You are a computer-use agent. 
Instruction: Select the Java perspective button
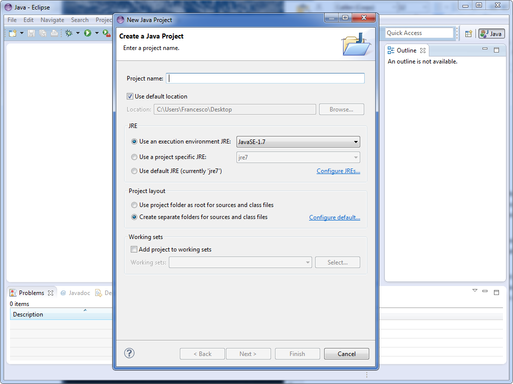(x=491, y=33)
